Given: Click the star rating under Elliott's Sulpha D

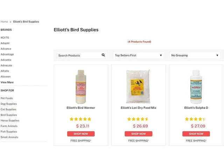Looking at the screenshot, I should pos(196,119).
